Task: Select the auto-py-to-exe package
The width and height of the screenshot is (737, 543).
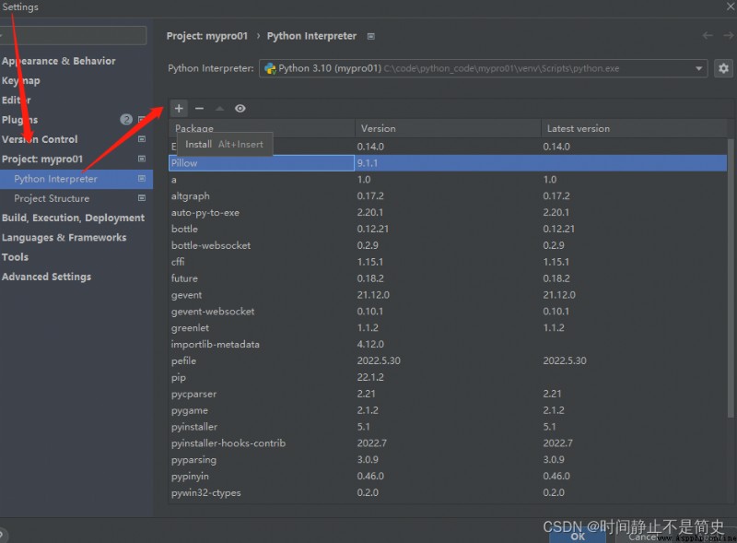Action: click(448, 212)
